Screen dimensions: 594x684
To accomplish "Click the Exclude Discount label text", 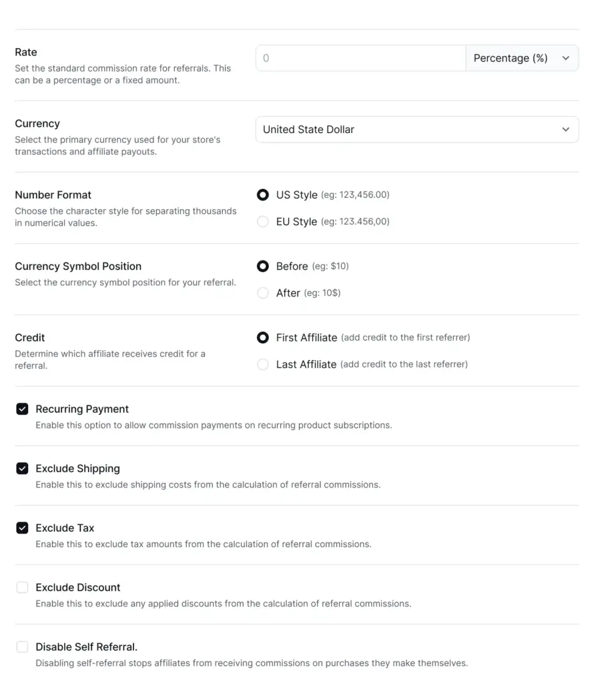I will point(78,588).
